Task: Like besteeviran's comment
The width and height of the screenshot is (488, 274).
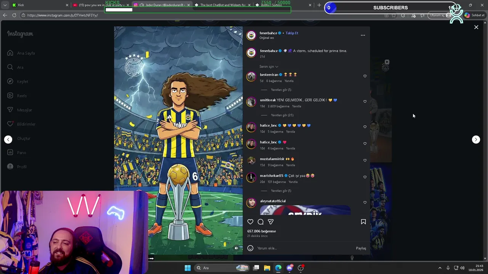Action: point(365,76)
